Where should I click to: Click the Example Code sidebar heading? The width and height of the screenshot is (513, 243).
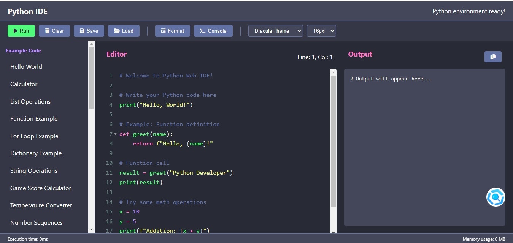pyautogui.click(x=24, y=50)
